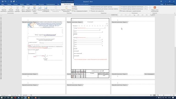Insert online pictures (Изображения из Интернета)

[x=46, y=9]
